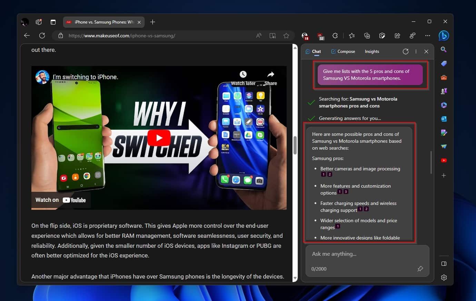View site information lock icon

pyautogui.click(x=61, y=36)
